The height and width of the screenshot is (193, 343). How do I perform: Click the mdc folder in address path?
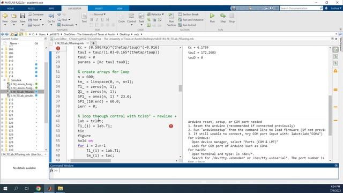click(x=137, y=34)
